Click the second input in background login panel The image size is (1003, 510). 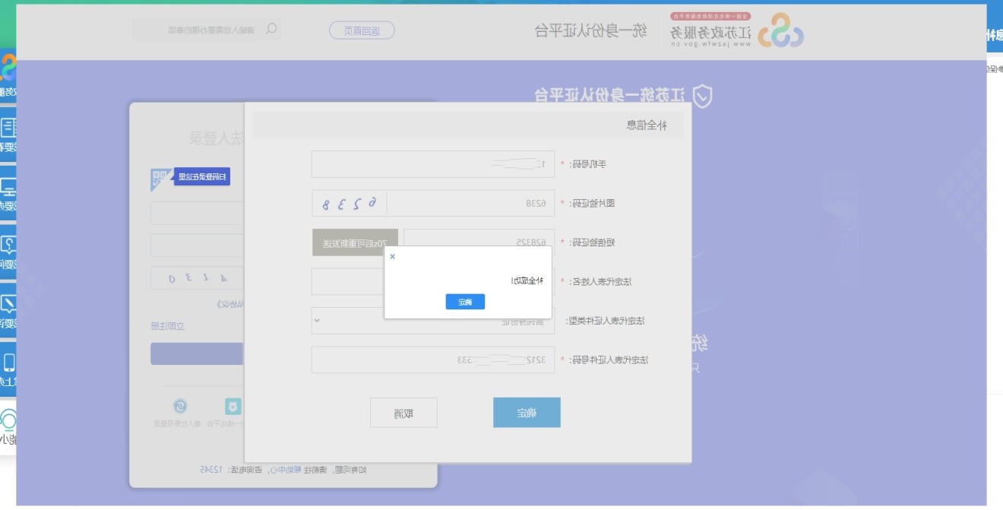point(197,245)
